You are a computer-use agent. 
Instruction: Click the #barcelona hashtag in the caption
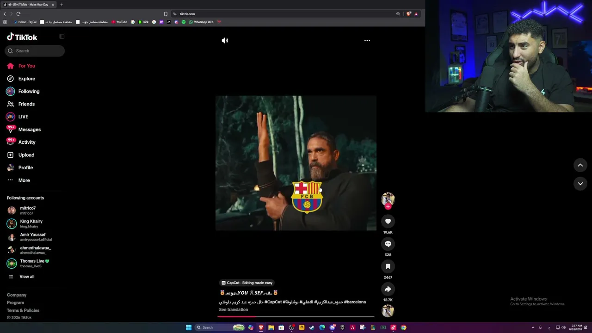pyautogui.click(x=355, y=302)
